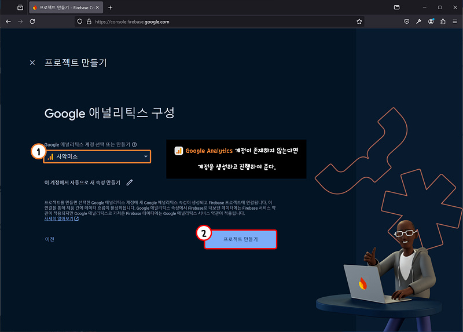The width and height of the screenshot is (463, 332).
Task: Bookmark this page with the star
Action: [x=359, y=21]
